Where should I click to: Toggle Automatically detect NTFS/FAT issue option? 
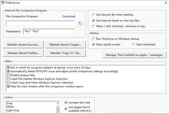8,71
